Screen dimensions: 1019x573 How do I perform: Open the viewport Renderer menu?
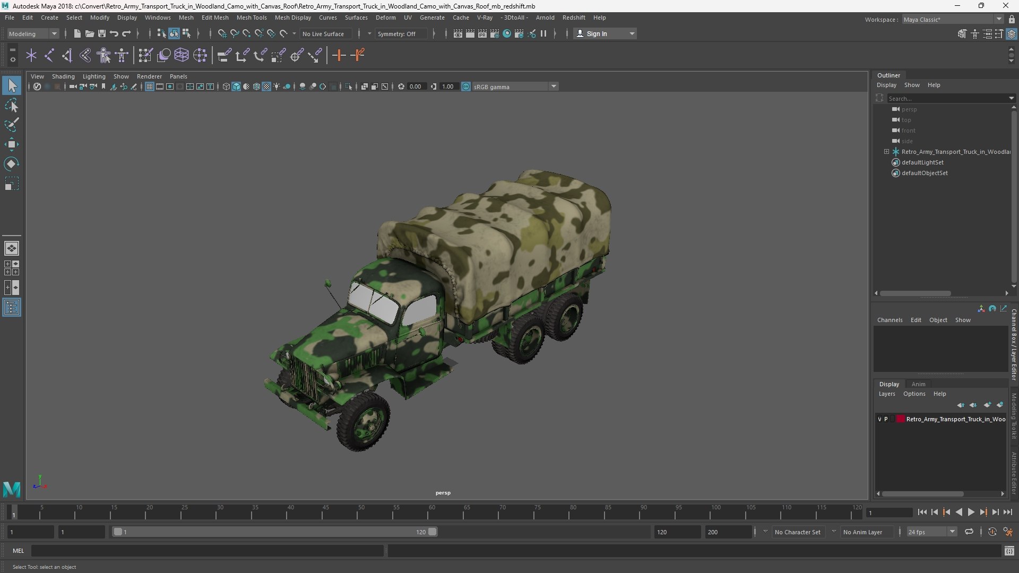tap(149, 76)
